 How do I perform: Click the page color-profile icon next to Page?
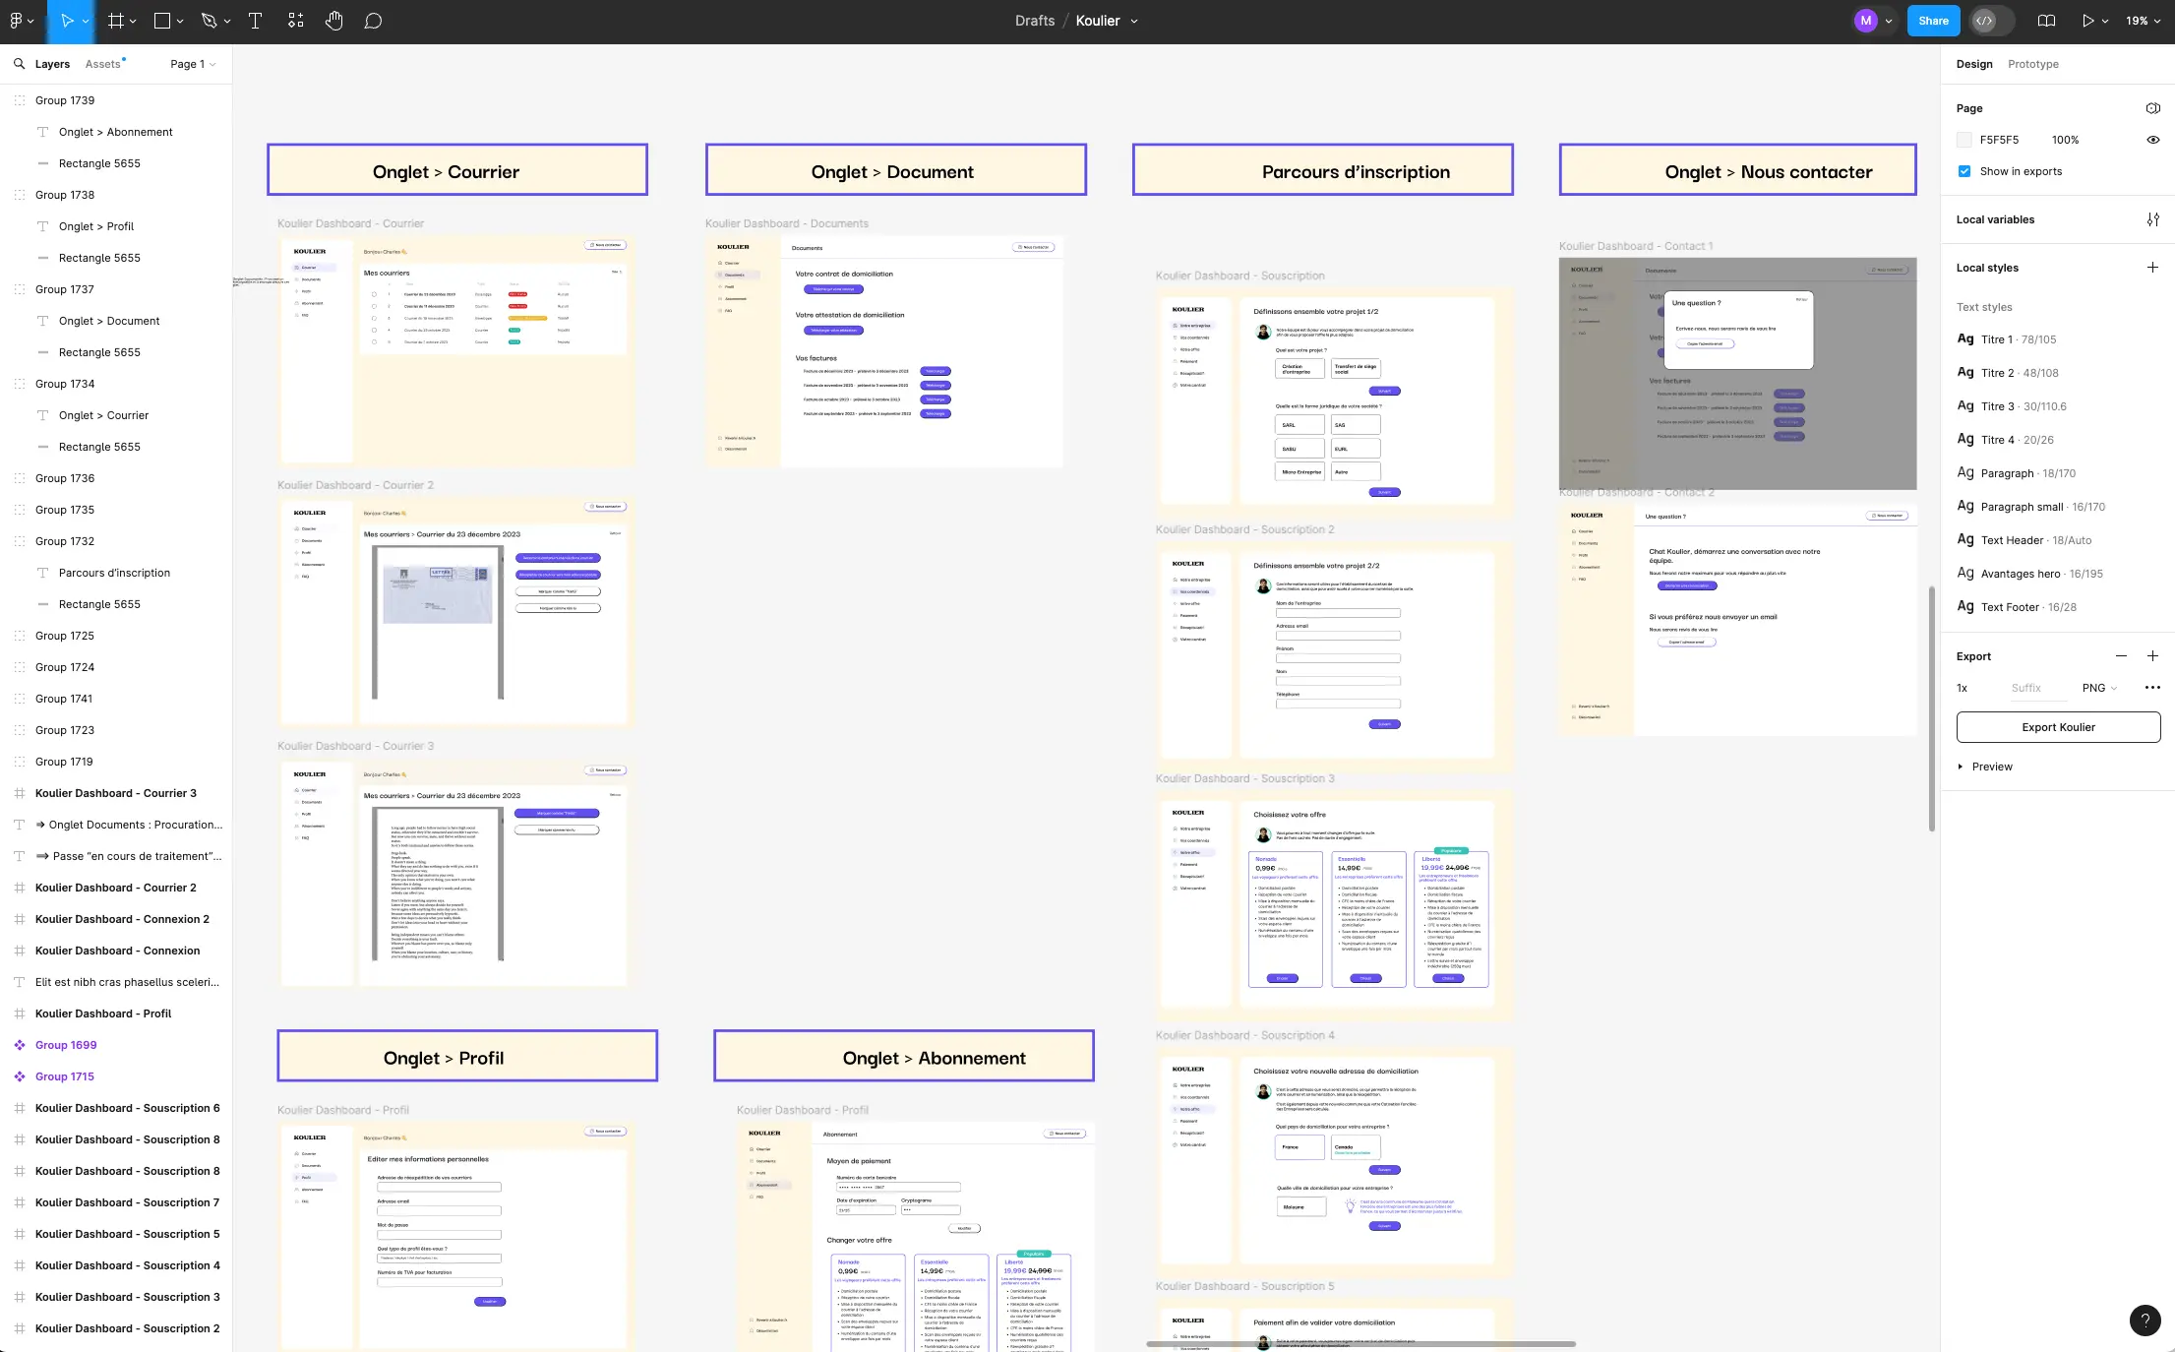click(2152, 108)
